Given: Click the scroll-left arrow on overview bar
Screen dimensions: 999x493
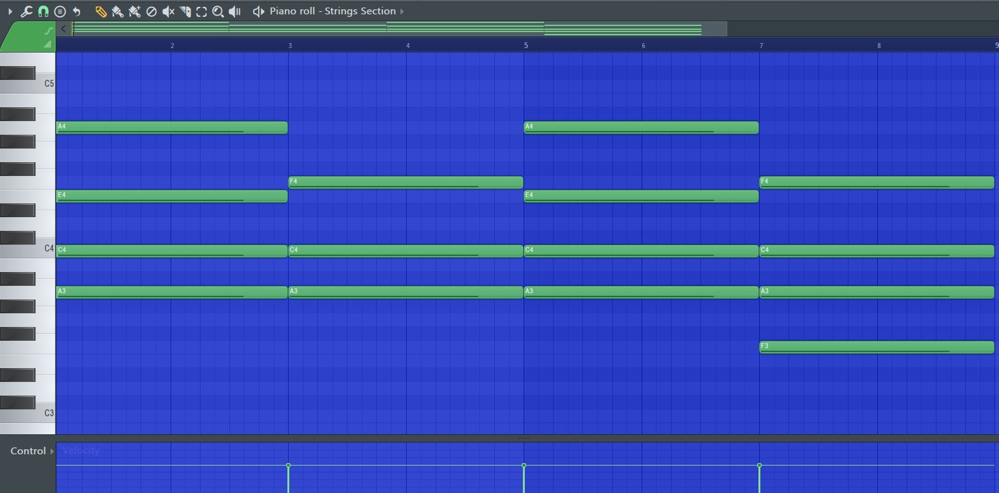Looking at the screenshot, I should (x=64, y=29).
